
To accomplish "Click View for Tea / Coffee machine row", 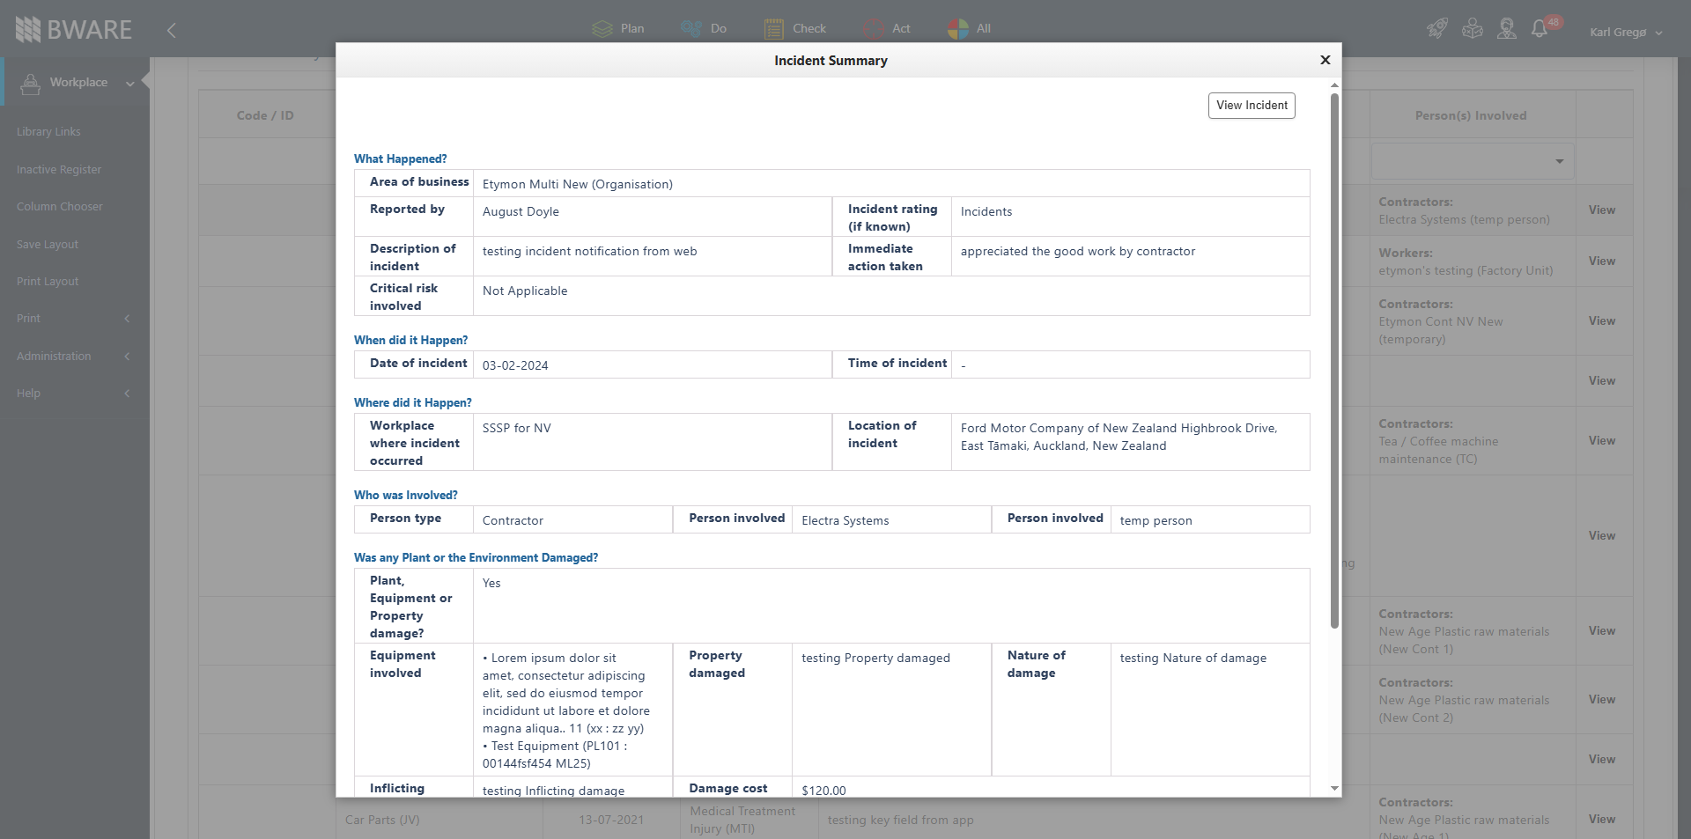I will (1601, 441).
